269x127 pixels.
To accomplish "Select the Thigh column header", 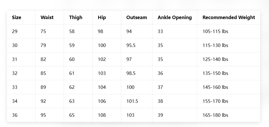I will pos(75,17).
